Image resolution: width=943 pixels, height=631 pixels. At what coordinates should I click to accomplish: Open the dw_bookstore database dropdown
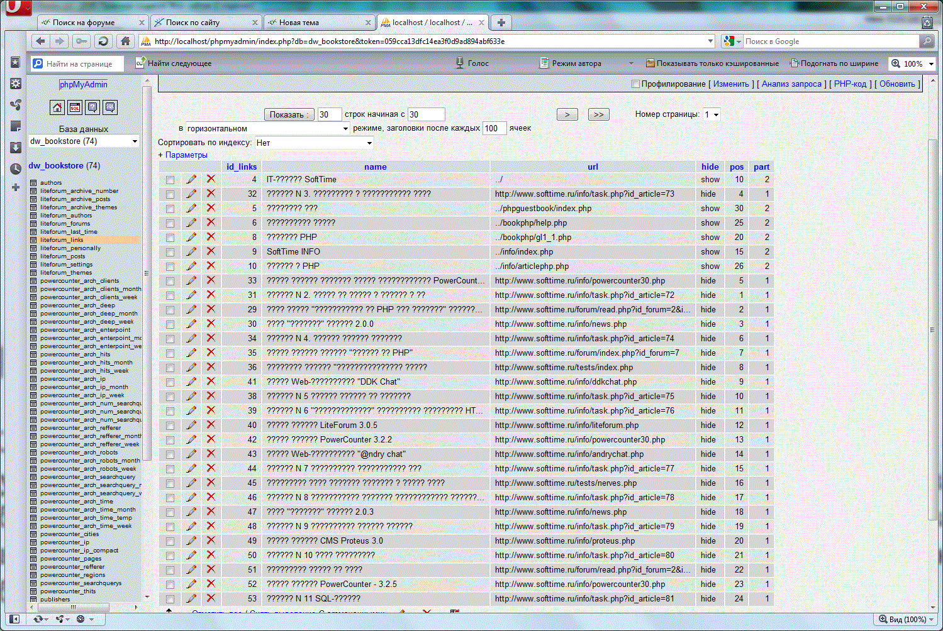(x=84, y=141)
